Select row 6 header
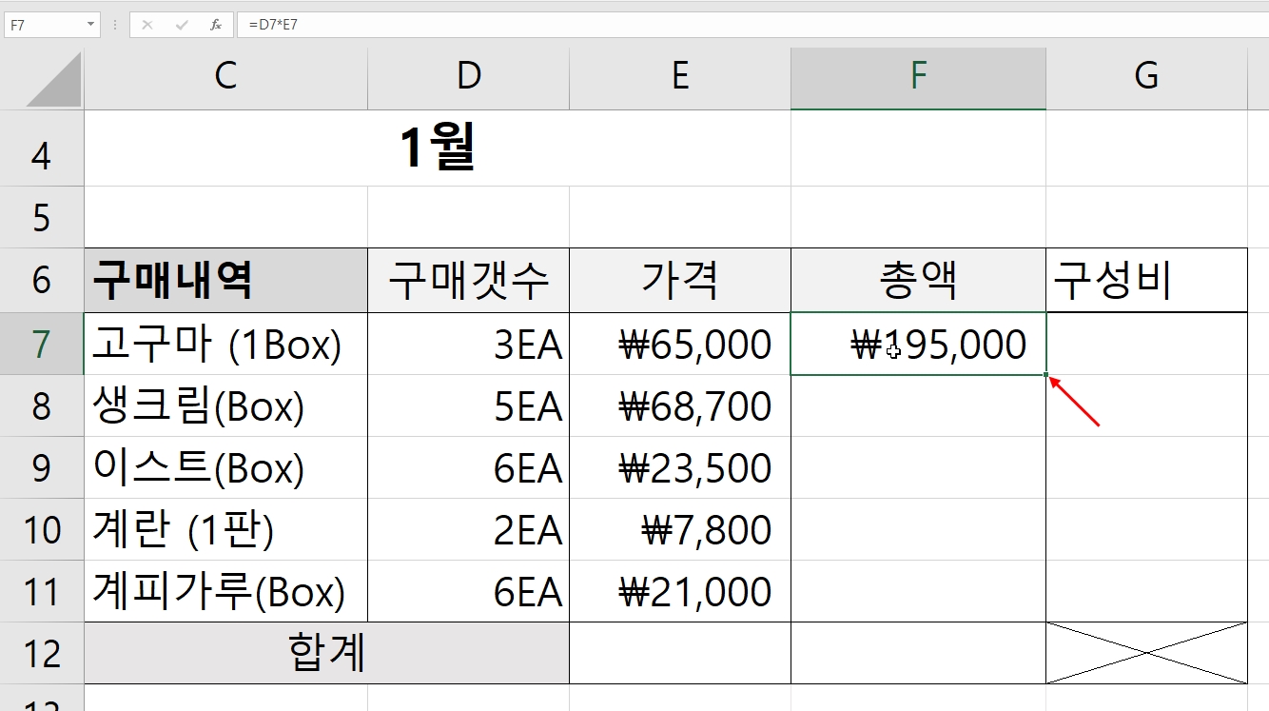This screenshot has width=1269, height=711. pyautogui.click(x=42, y=280)
